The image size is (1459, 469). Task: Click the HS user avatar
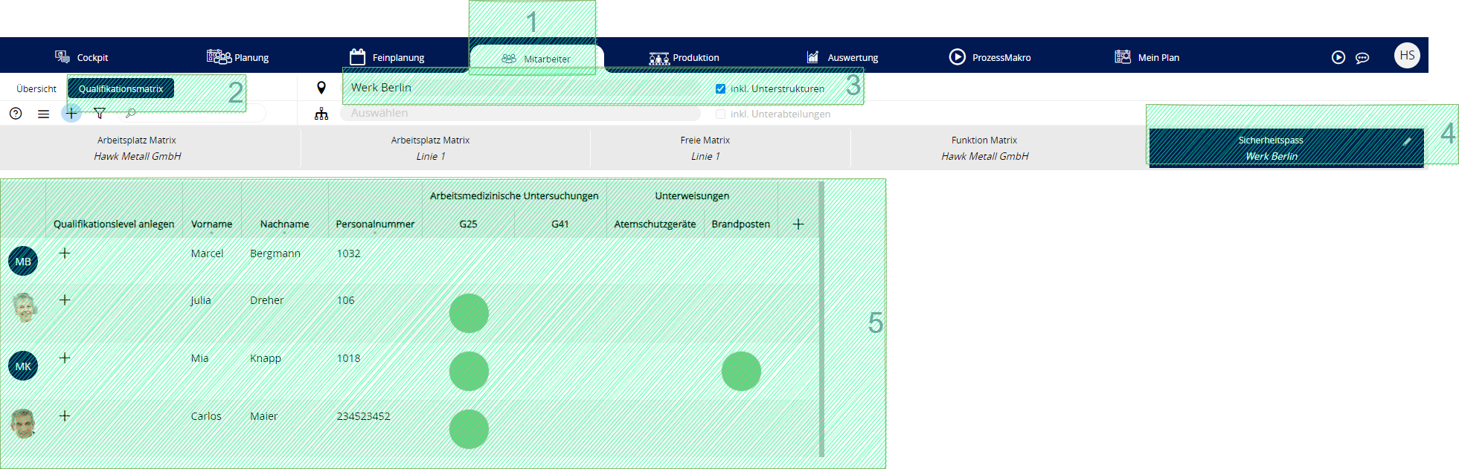tap(1407, 56)
